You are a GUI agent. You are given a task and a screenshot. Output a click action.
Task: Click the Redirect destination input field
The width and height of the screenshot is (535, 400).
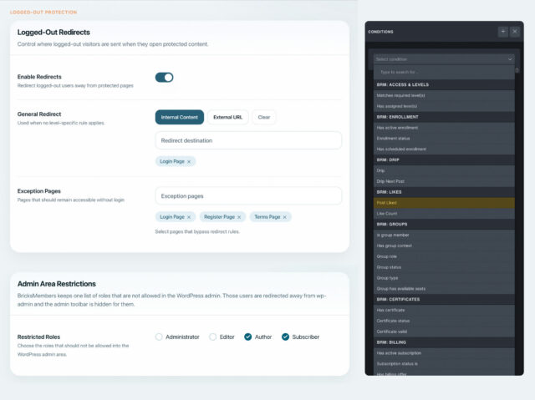pos(248,140)
